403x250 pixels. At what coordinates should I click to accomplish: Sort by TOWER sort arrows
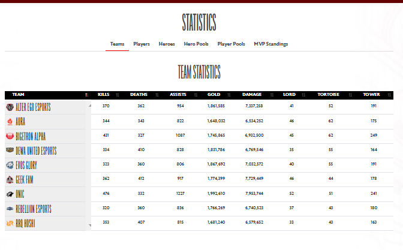tap(389, 95)
